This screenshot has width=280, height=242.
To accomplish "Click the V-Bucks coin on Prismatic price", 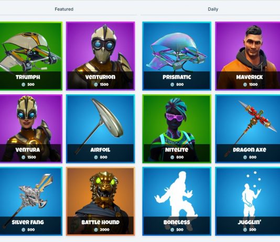I will [x=172, y=84].
